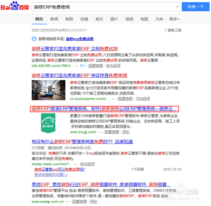Open the 视频 tab
Screen dimensions: 211x206
129,19
